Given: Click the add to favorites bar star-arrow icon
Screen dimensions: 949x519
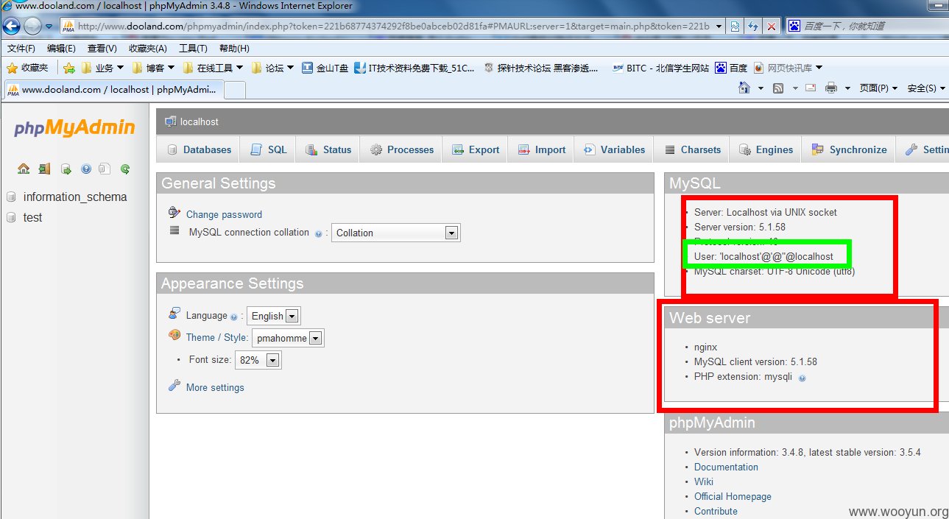Looking at the screenshot, I should click(x=69, y=68).
